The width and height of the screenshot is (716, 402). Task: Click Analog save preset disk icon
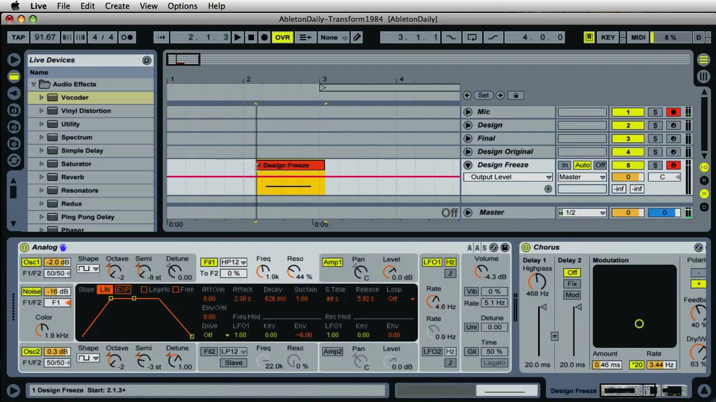click(x=505, y=247)
